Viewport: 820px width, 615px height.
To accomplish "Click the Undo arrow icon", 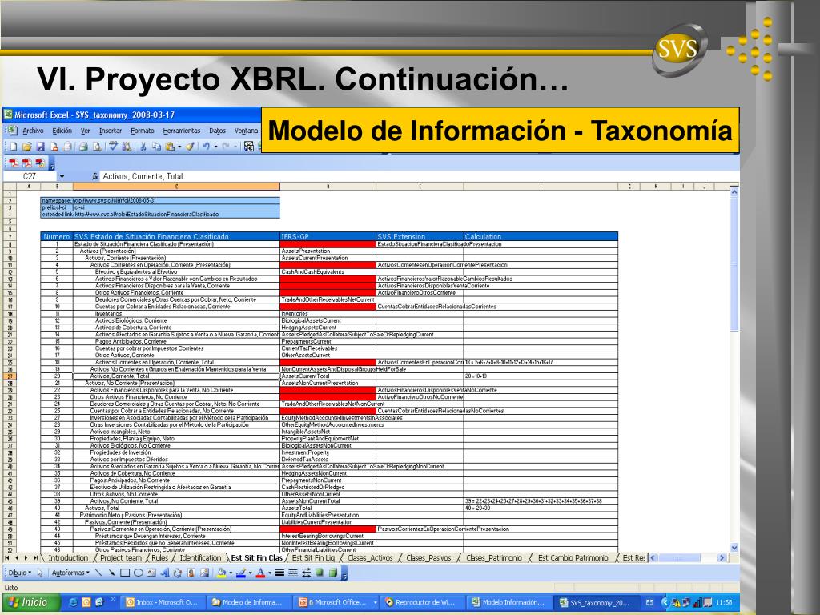I will [x=206, y=147].
